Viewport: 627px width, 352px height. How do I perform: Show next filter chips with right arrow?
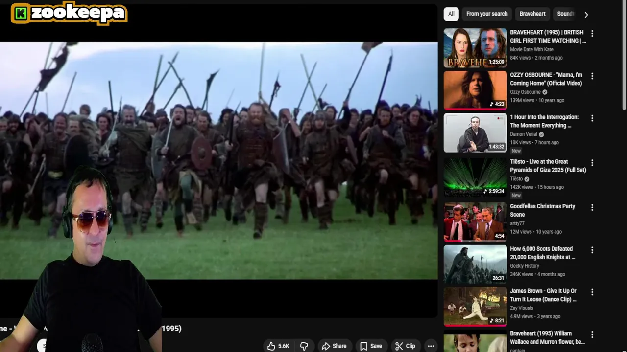coord(586,14)
